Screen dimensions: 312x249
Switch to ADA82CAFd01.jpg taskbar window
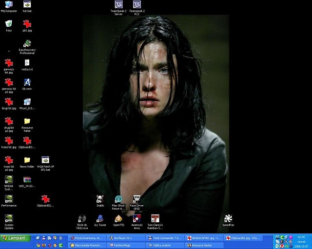[204, 238]
